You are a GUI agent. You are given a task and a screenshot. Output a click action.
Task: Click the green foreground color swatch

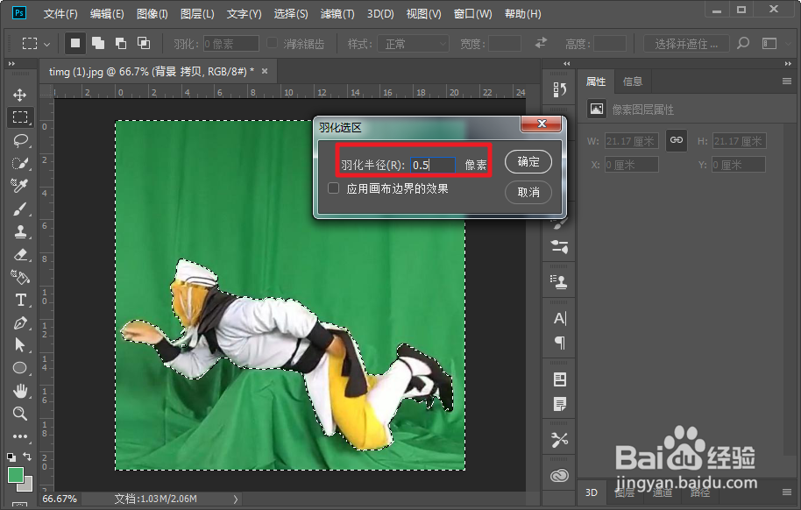tap(15, 475)
